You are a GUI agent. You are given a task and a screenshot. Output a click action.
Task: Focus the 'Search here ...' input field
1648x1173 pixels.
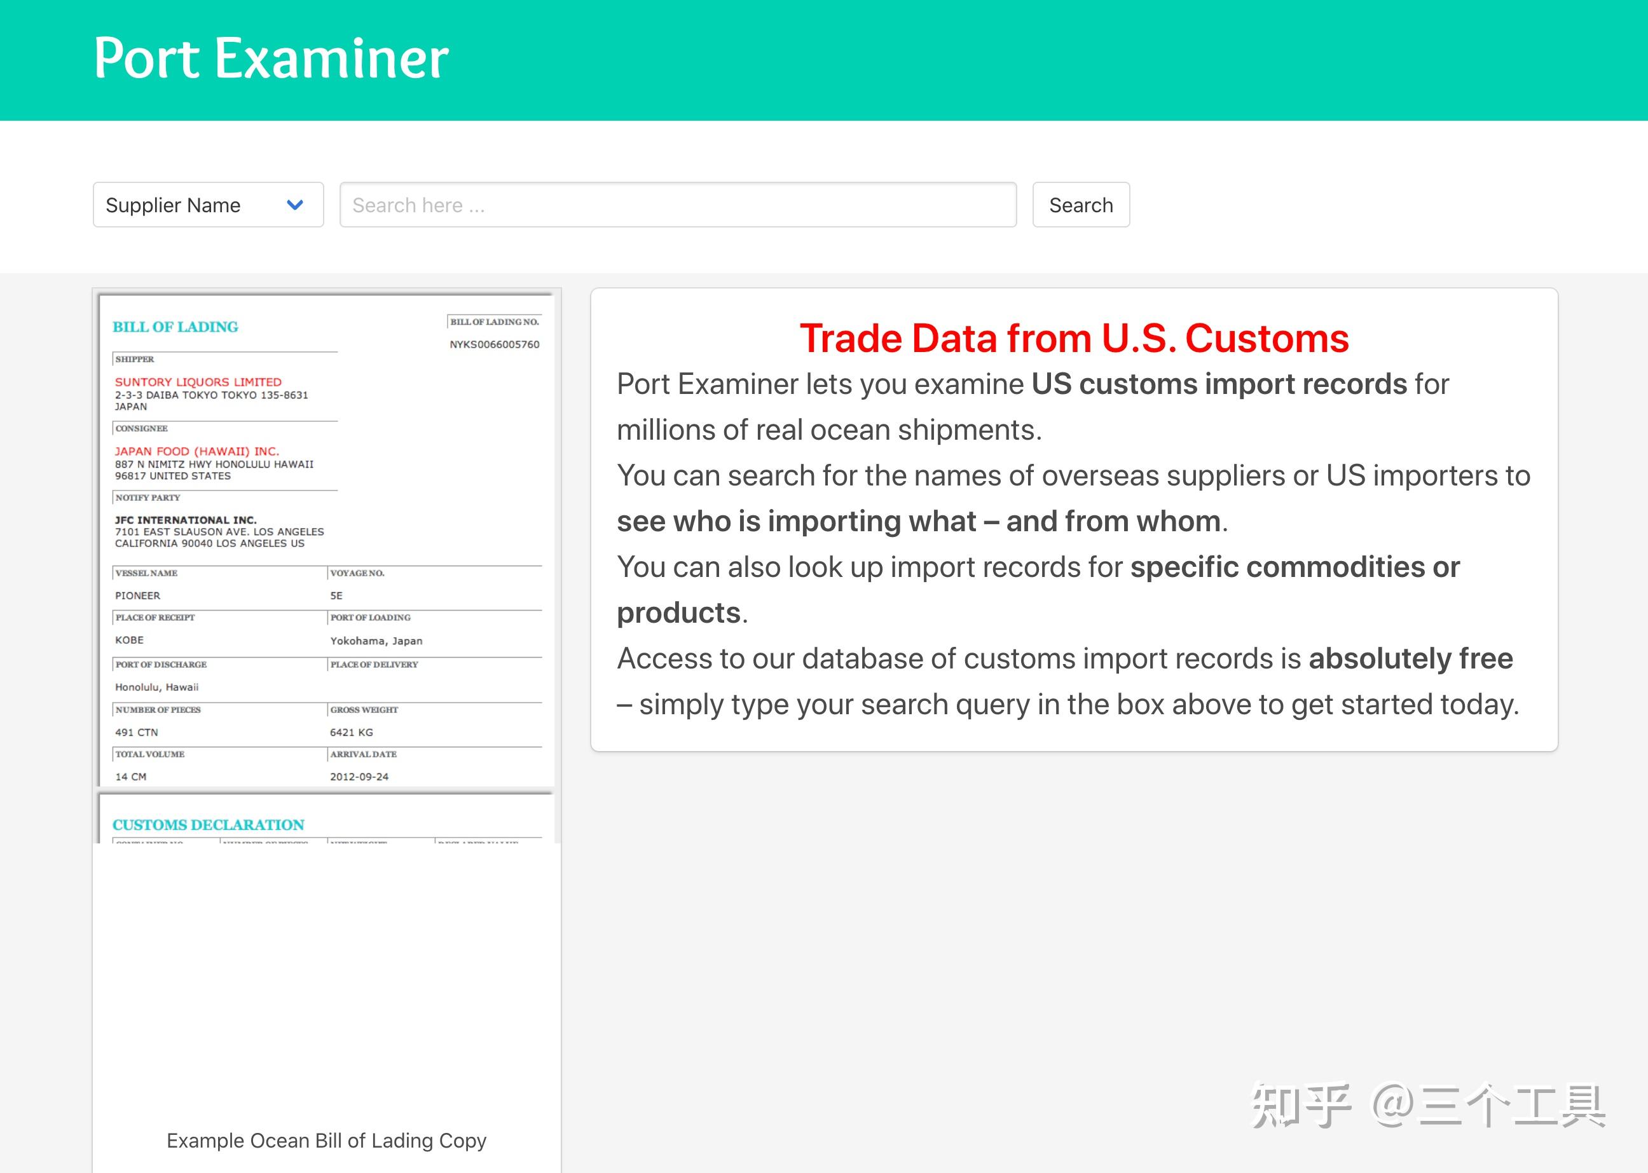tap(677, 205)
